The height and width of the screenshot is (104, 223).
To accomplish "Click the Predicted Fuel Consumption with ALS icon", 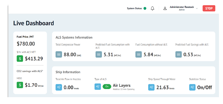I will pyautogui.click(x=99, y=54).
